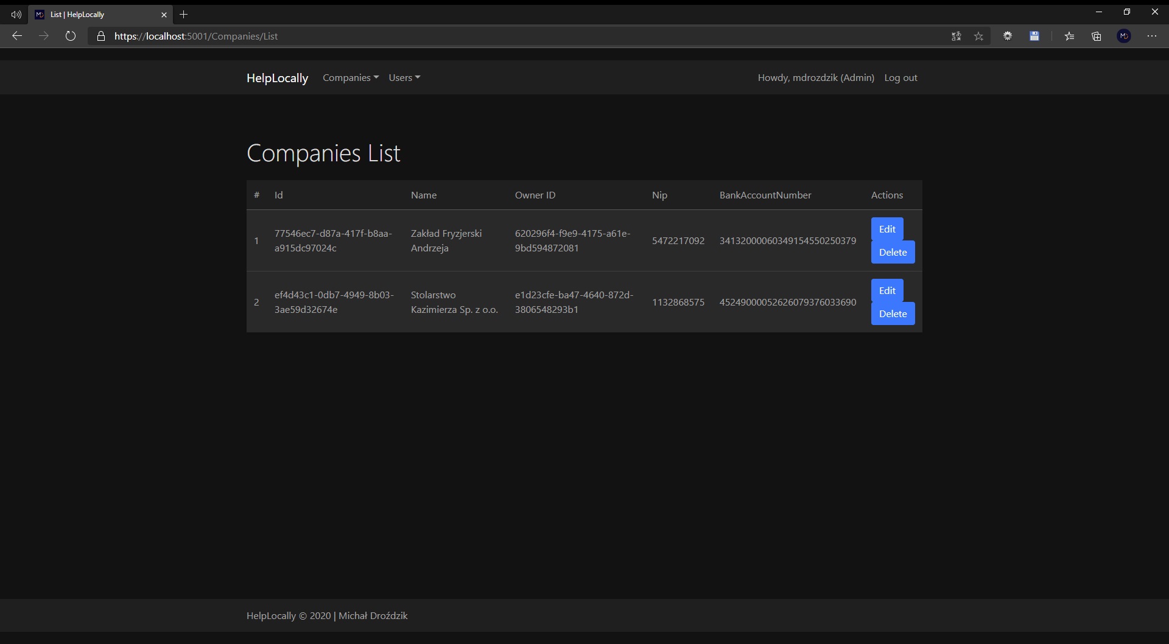Click Log out link
This screenshot has height=644, width=1169.
pyautogui.click(x=900, y=77)
